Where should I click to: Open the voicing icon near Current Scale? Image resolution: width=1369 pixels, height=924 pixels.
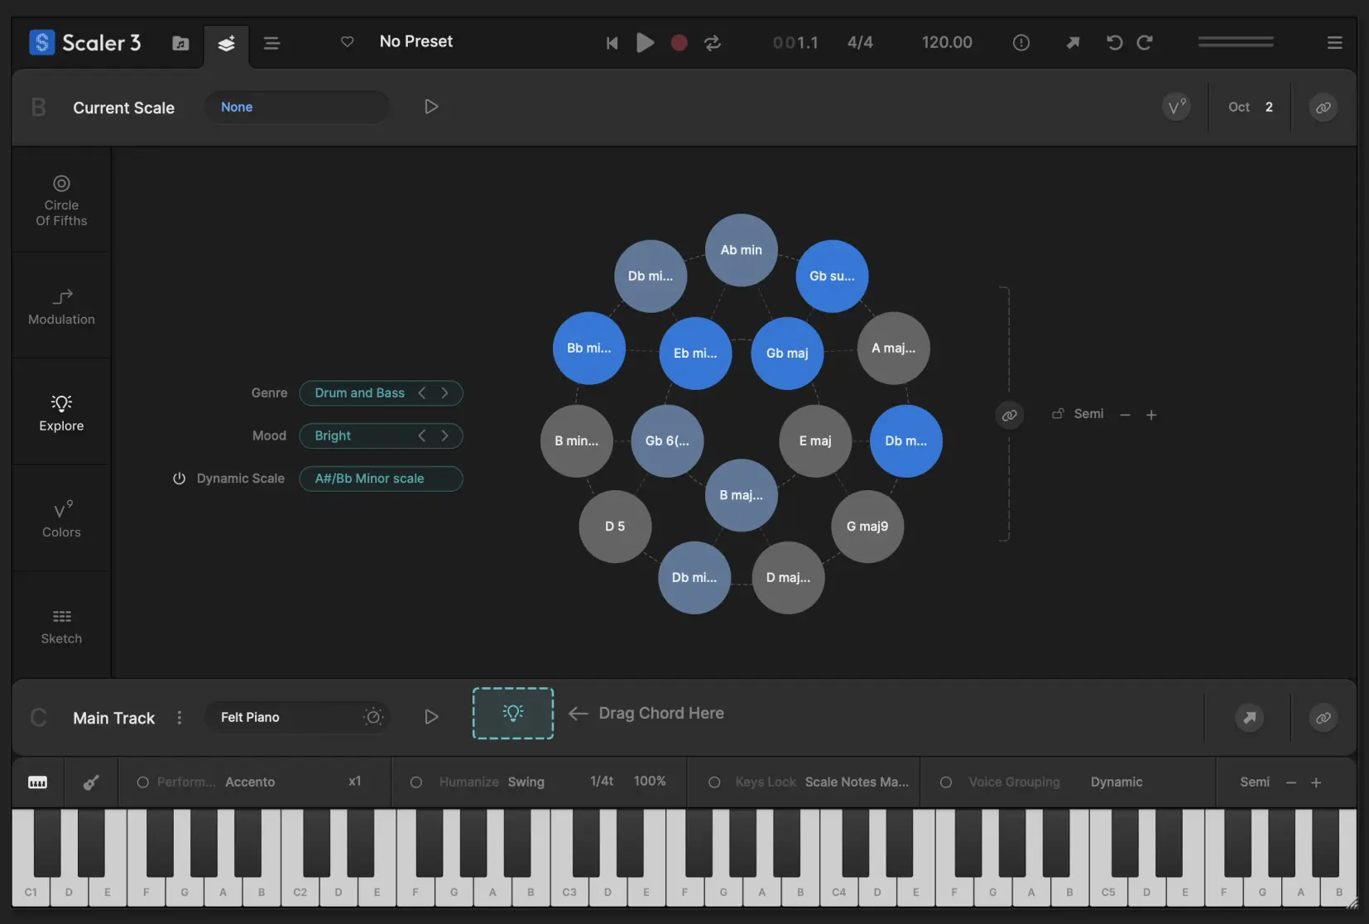point(1177,107)
